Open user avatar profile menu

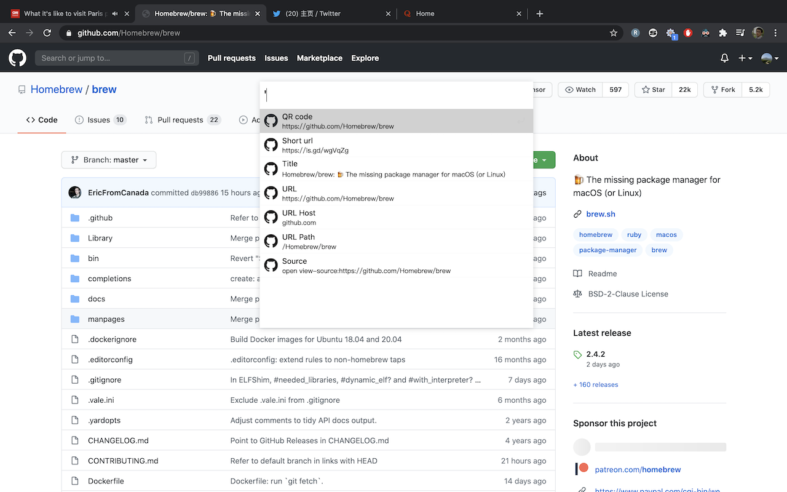[770, 58]
